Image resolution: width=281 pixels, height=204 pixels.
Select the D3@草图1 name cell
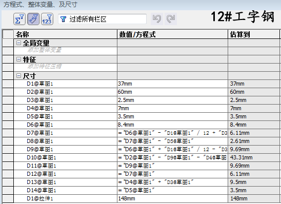pos(66,100)
